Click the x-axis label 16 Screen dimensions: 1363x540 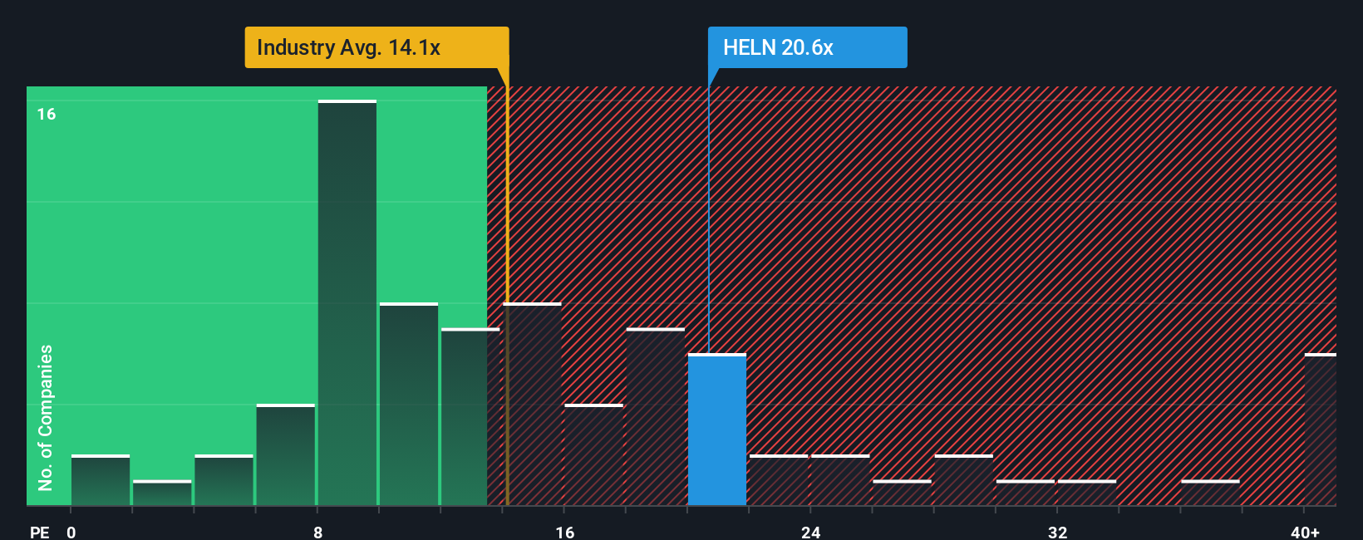click(564, 532)
